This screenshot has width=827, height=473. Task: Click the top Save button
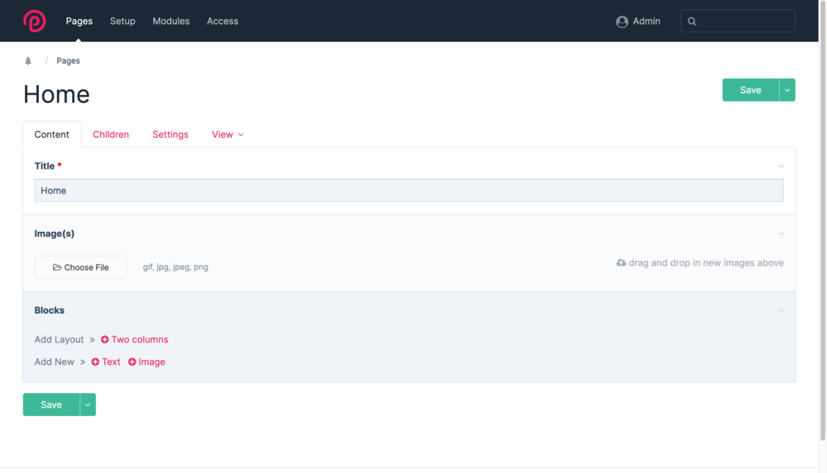[750, 90]
